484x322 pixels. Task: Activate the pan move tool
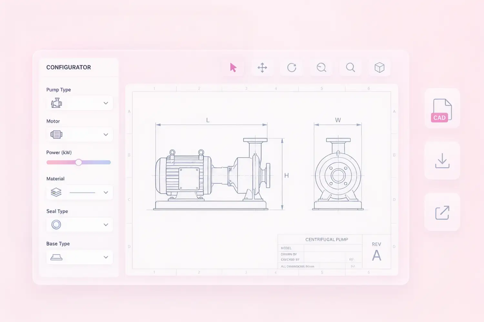pyautogui.click(x=262, y=68)
